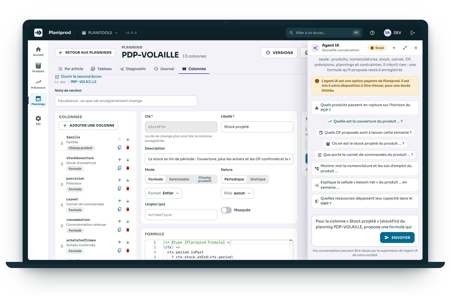Open the Journal tab

click(164, 69)
